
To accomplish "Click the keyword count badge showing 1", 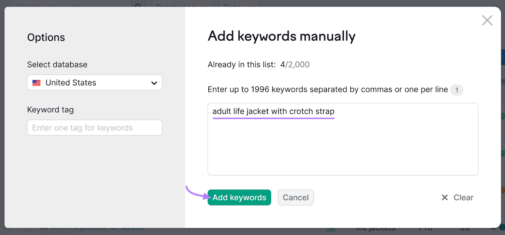I will point(457,90).
